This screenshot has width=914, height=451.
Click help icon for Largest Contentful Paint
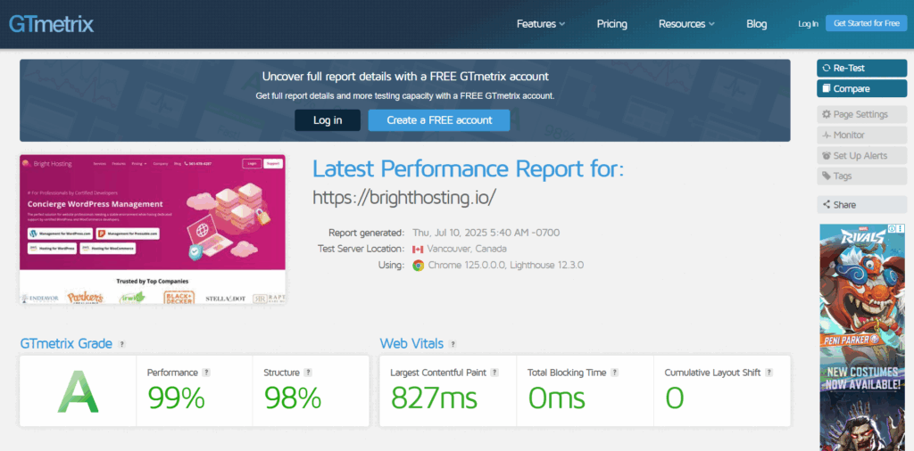(x=494, y=373)
